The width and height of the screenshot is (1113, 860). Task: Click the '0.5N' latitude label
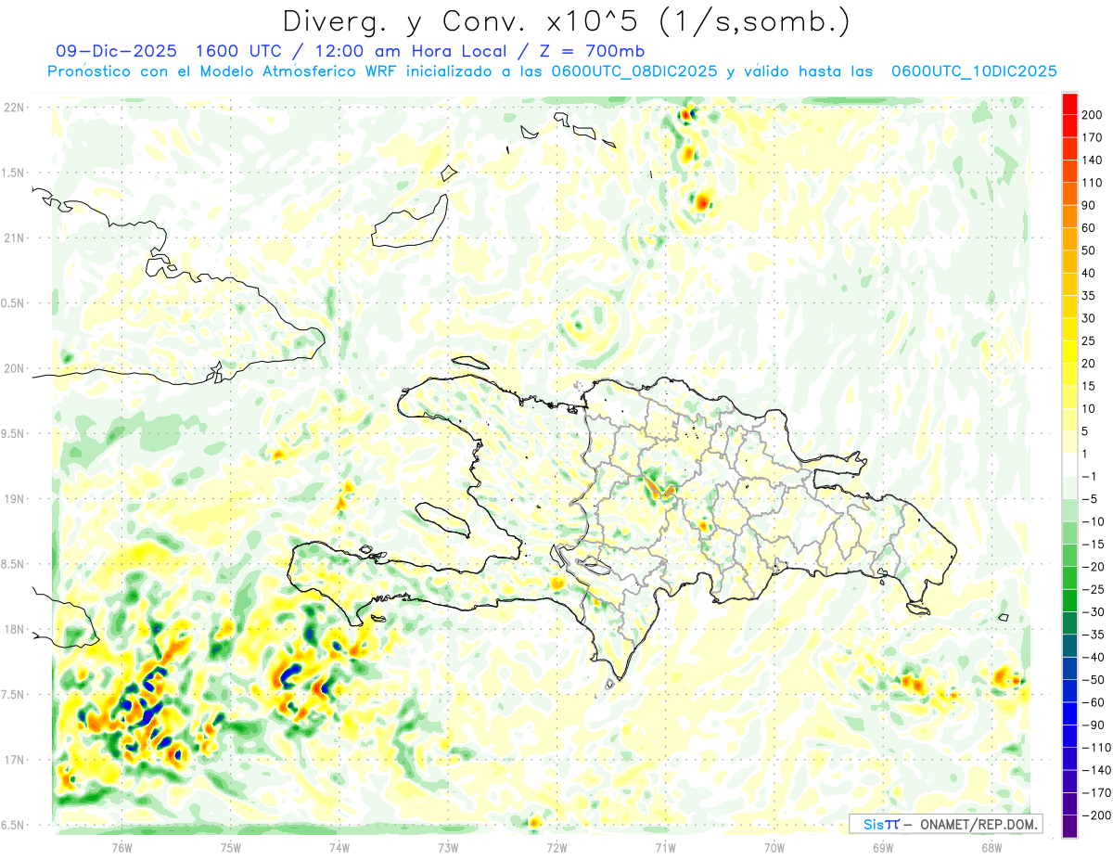pos(13,303)
